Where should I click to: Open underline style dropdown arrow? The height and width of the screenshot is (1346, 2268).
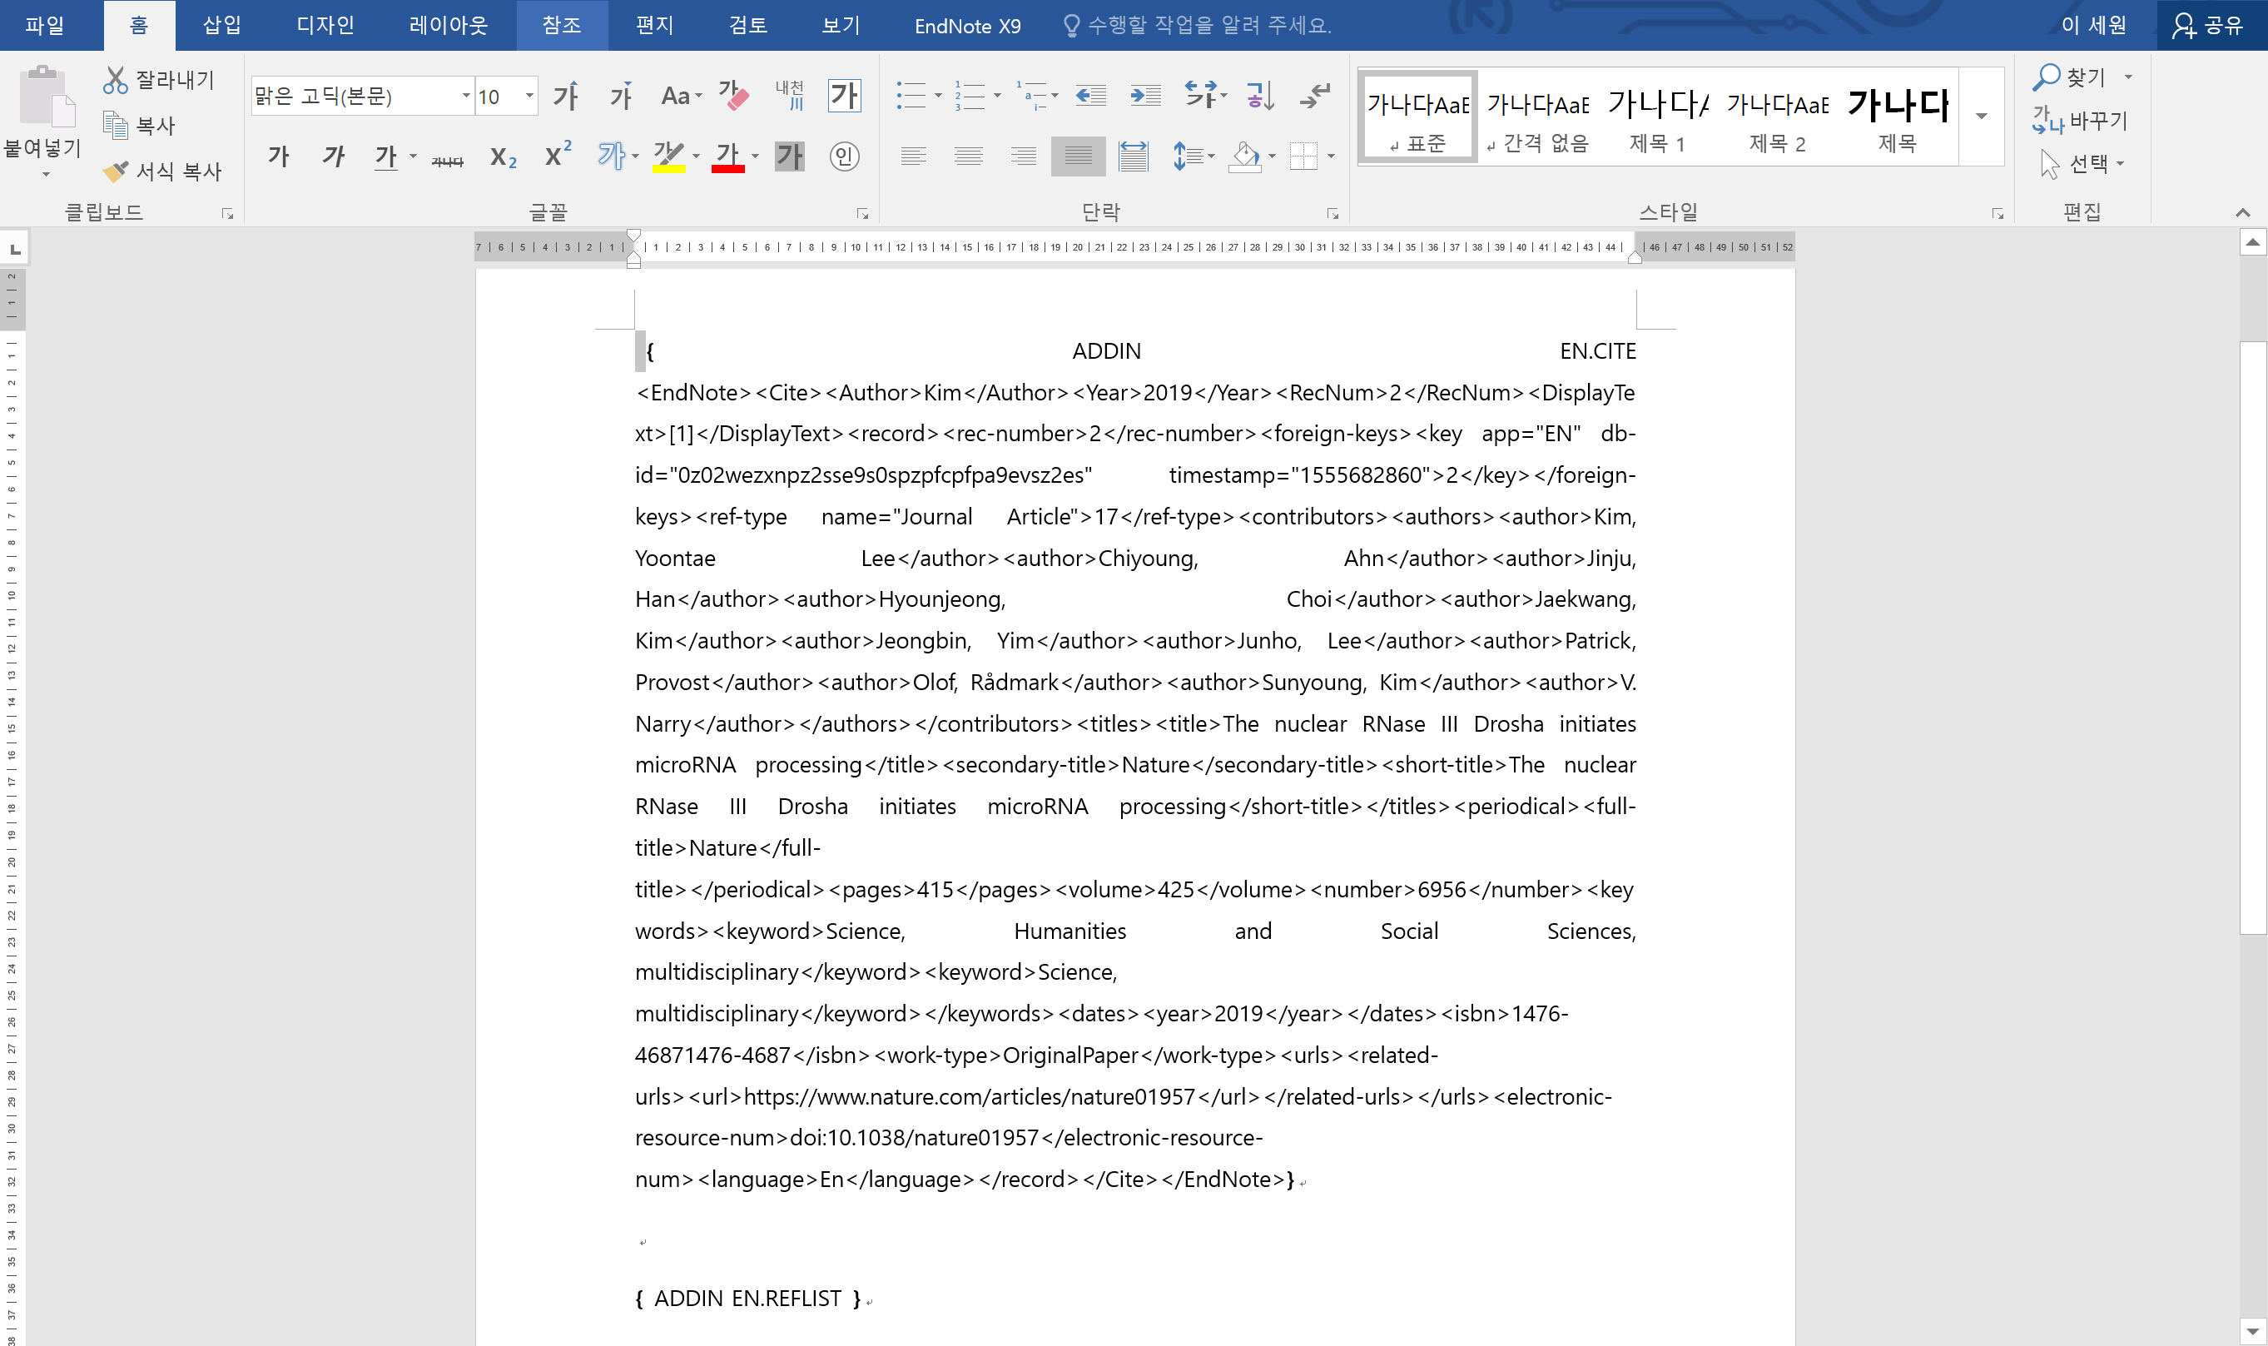click(x=413, y=156)
